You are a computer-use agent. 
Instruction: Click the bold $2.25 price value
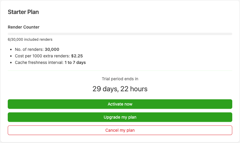tap(77, 56)
